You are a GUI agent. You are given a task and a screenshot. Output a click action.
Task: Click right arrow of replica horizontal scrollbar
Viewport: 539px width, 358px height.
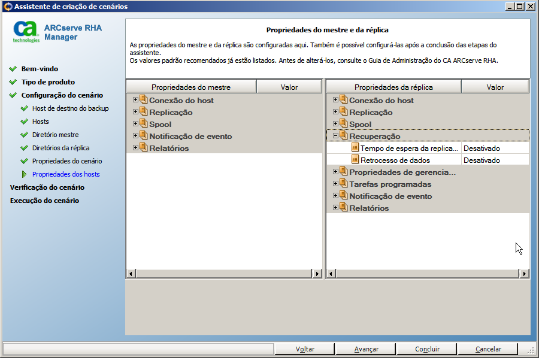click(x=524, y=274)
